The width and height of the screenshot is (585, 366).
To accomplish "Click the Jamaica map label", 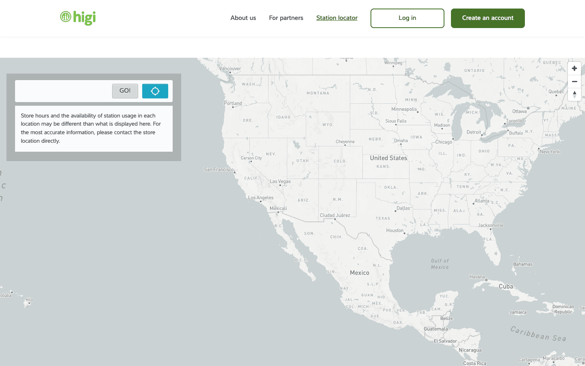I will point(518,312).
